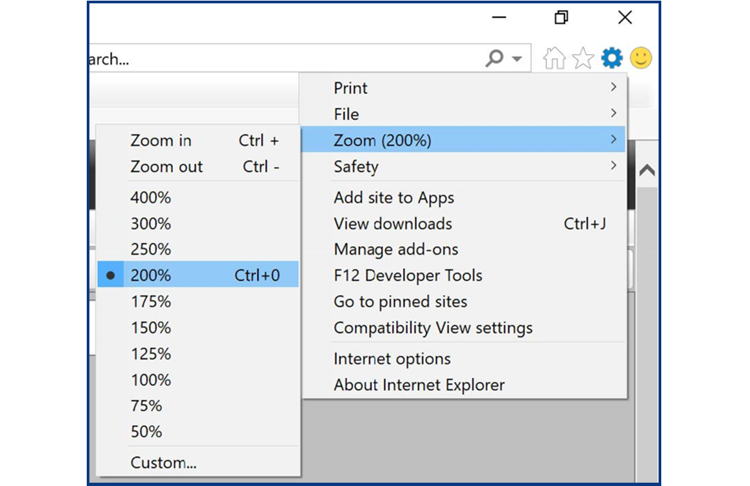Expand Safety submenu arrow
The width and height of the screenshot is (750, 486).
(614, 165)
